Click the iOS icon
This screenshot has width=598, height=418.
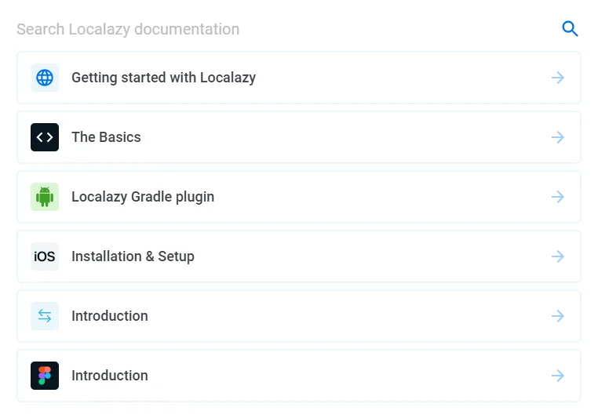point(45,256)
